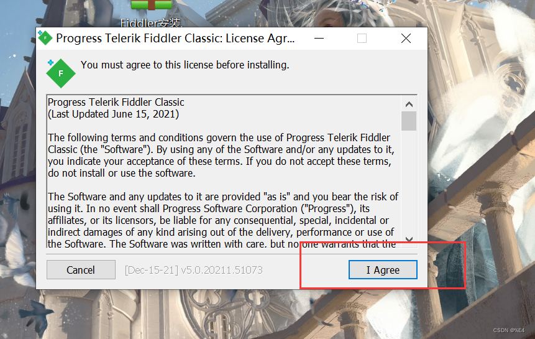Click the license scrollbar thumb
Screen dimensions: 535x339
pyautogui.click(x=409, y=121)
